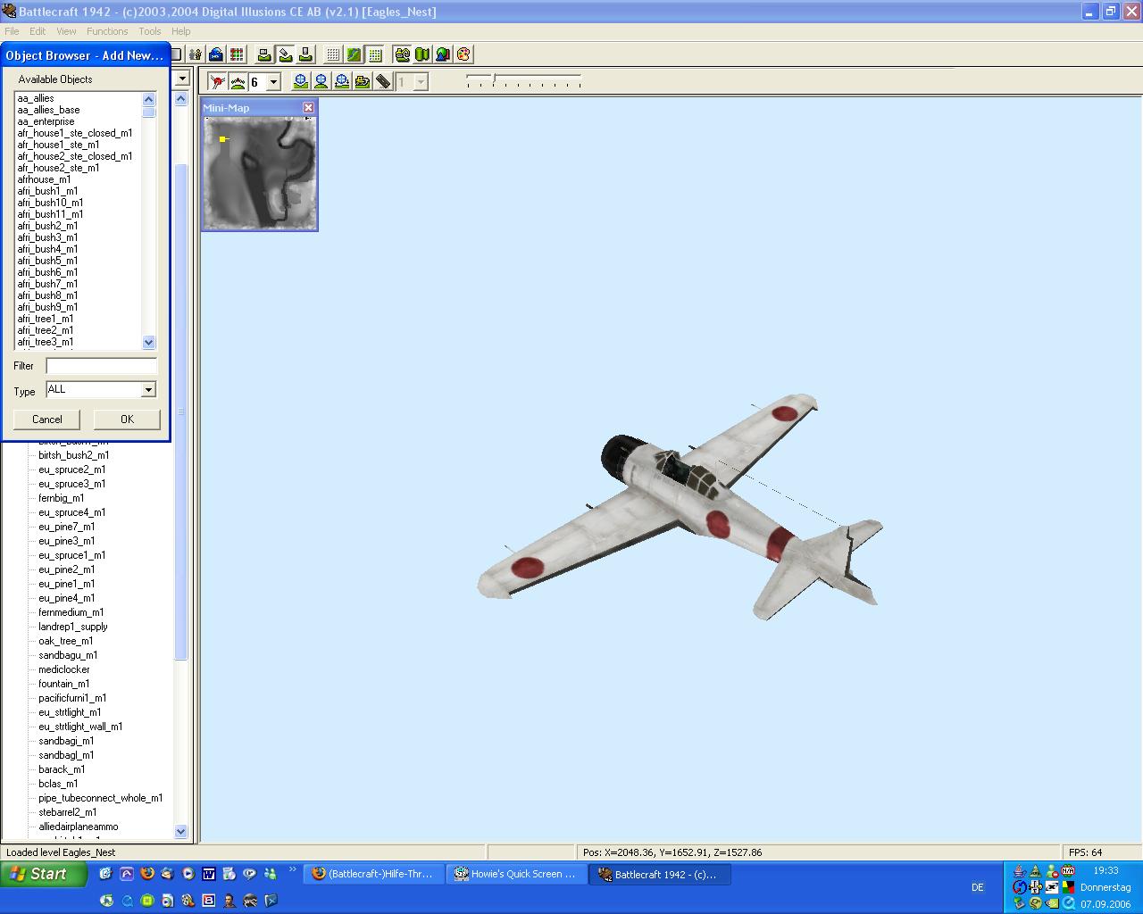Click the slider track in second toolbar
The width and height of the screenshot is (1143, 914).
tap(523, 80)
